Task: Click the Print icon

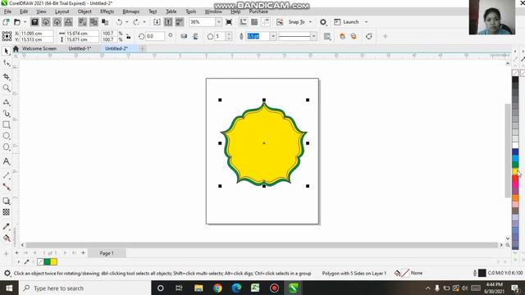Action: point(68,22)
